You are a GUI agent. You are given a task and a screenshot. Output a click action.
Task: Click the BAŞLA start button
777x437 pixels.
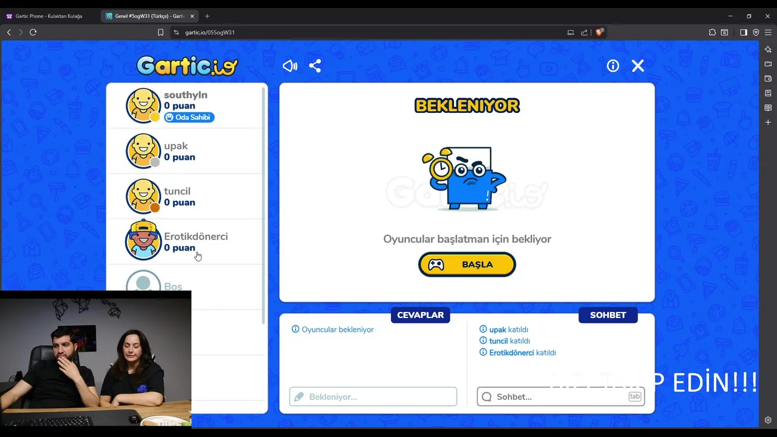coord(467,265)
